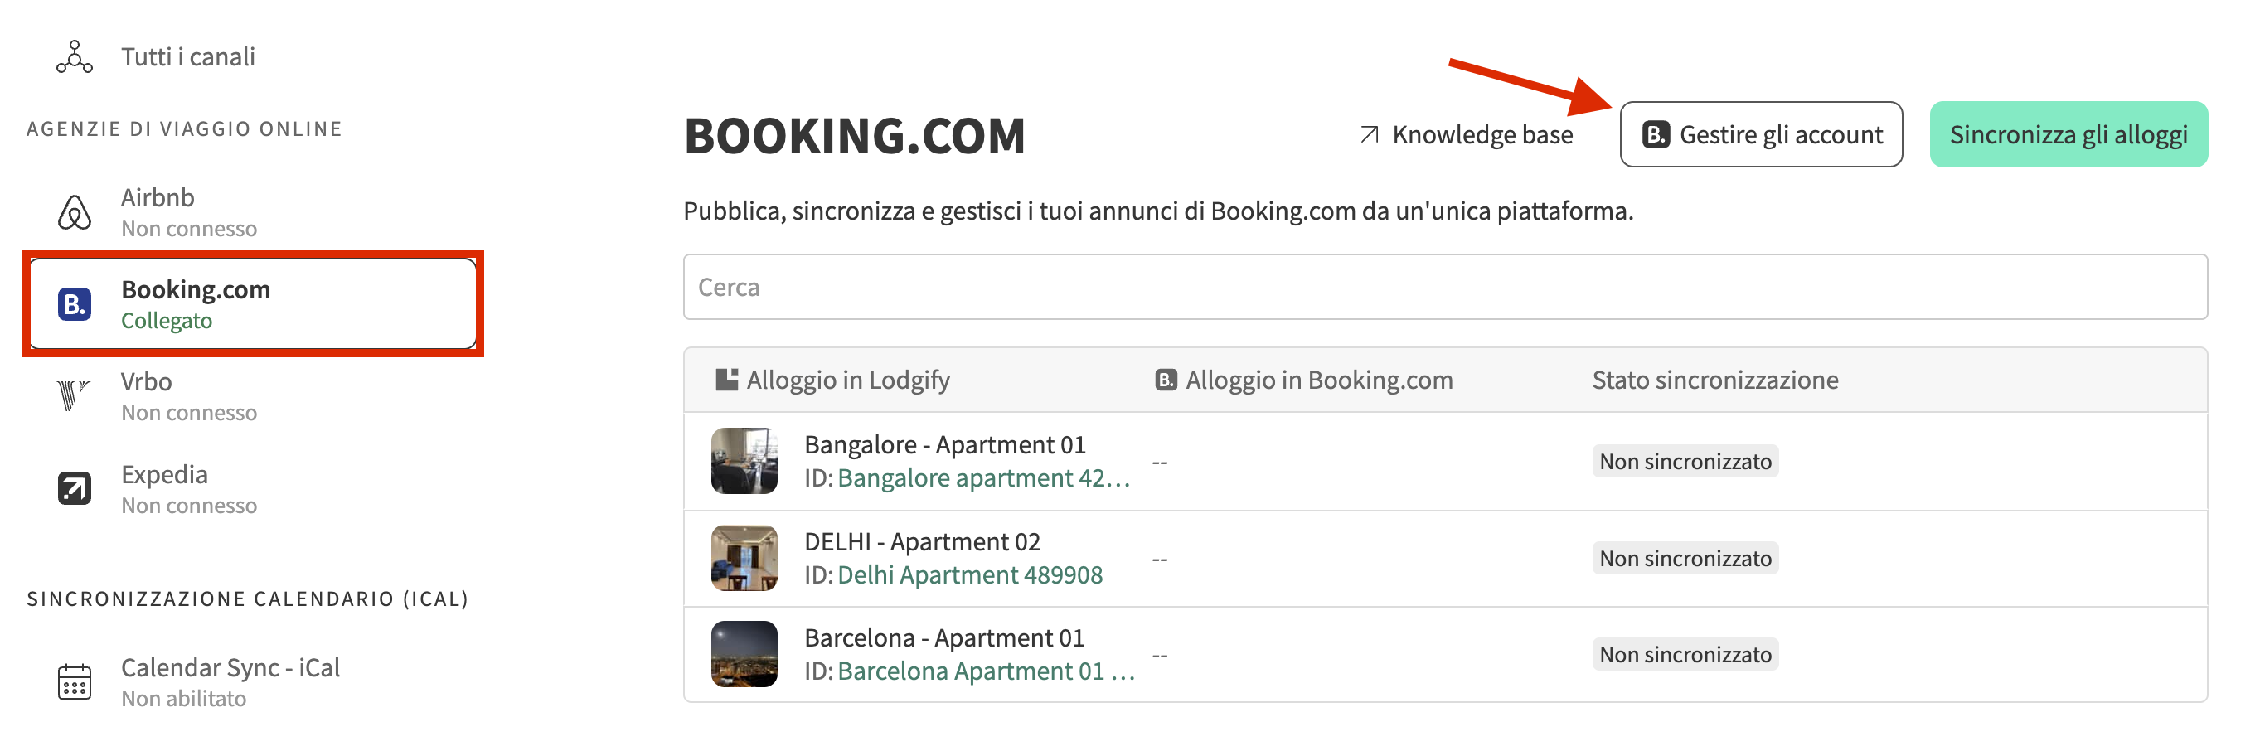This screenshot has width=2260, height=756.
Task: Select the Expedia channel entry
Action: click(189, 488)
